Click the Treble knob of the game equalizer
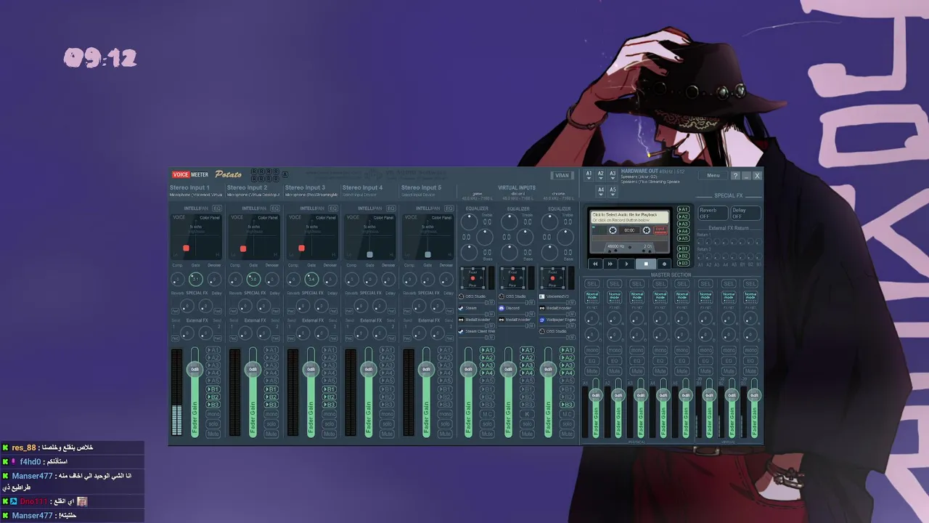This screenshot has height=523, width=929. [470, 221]
